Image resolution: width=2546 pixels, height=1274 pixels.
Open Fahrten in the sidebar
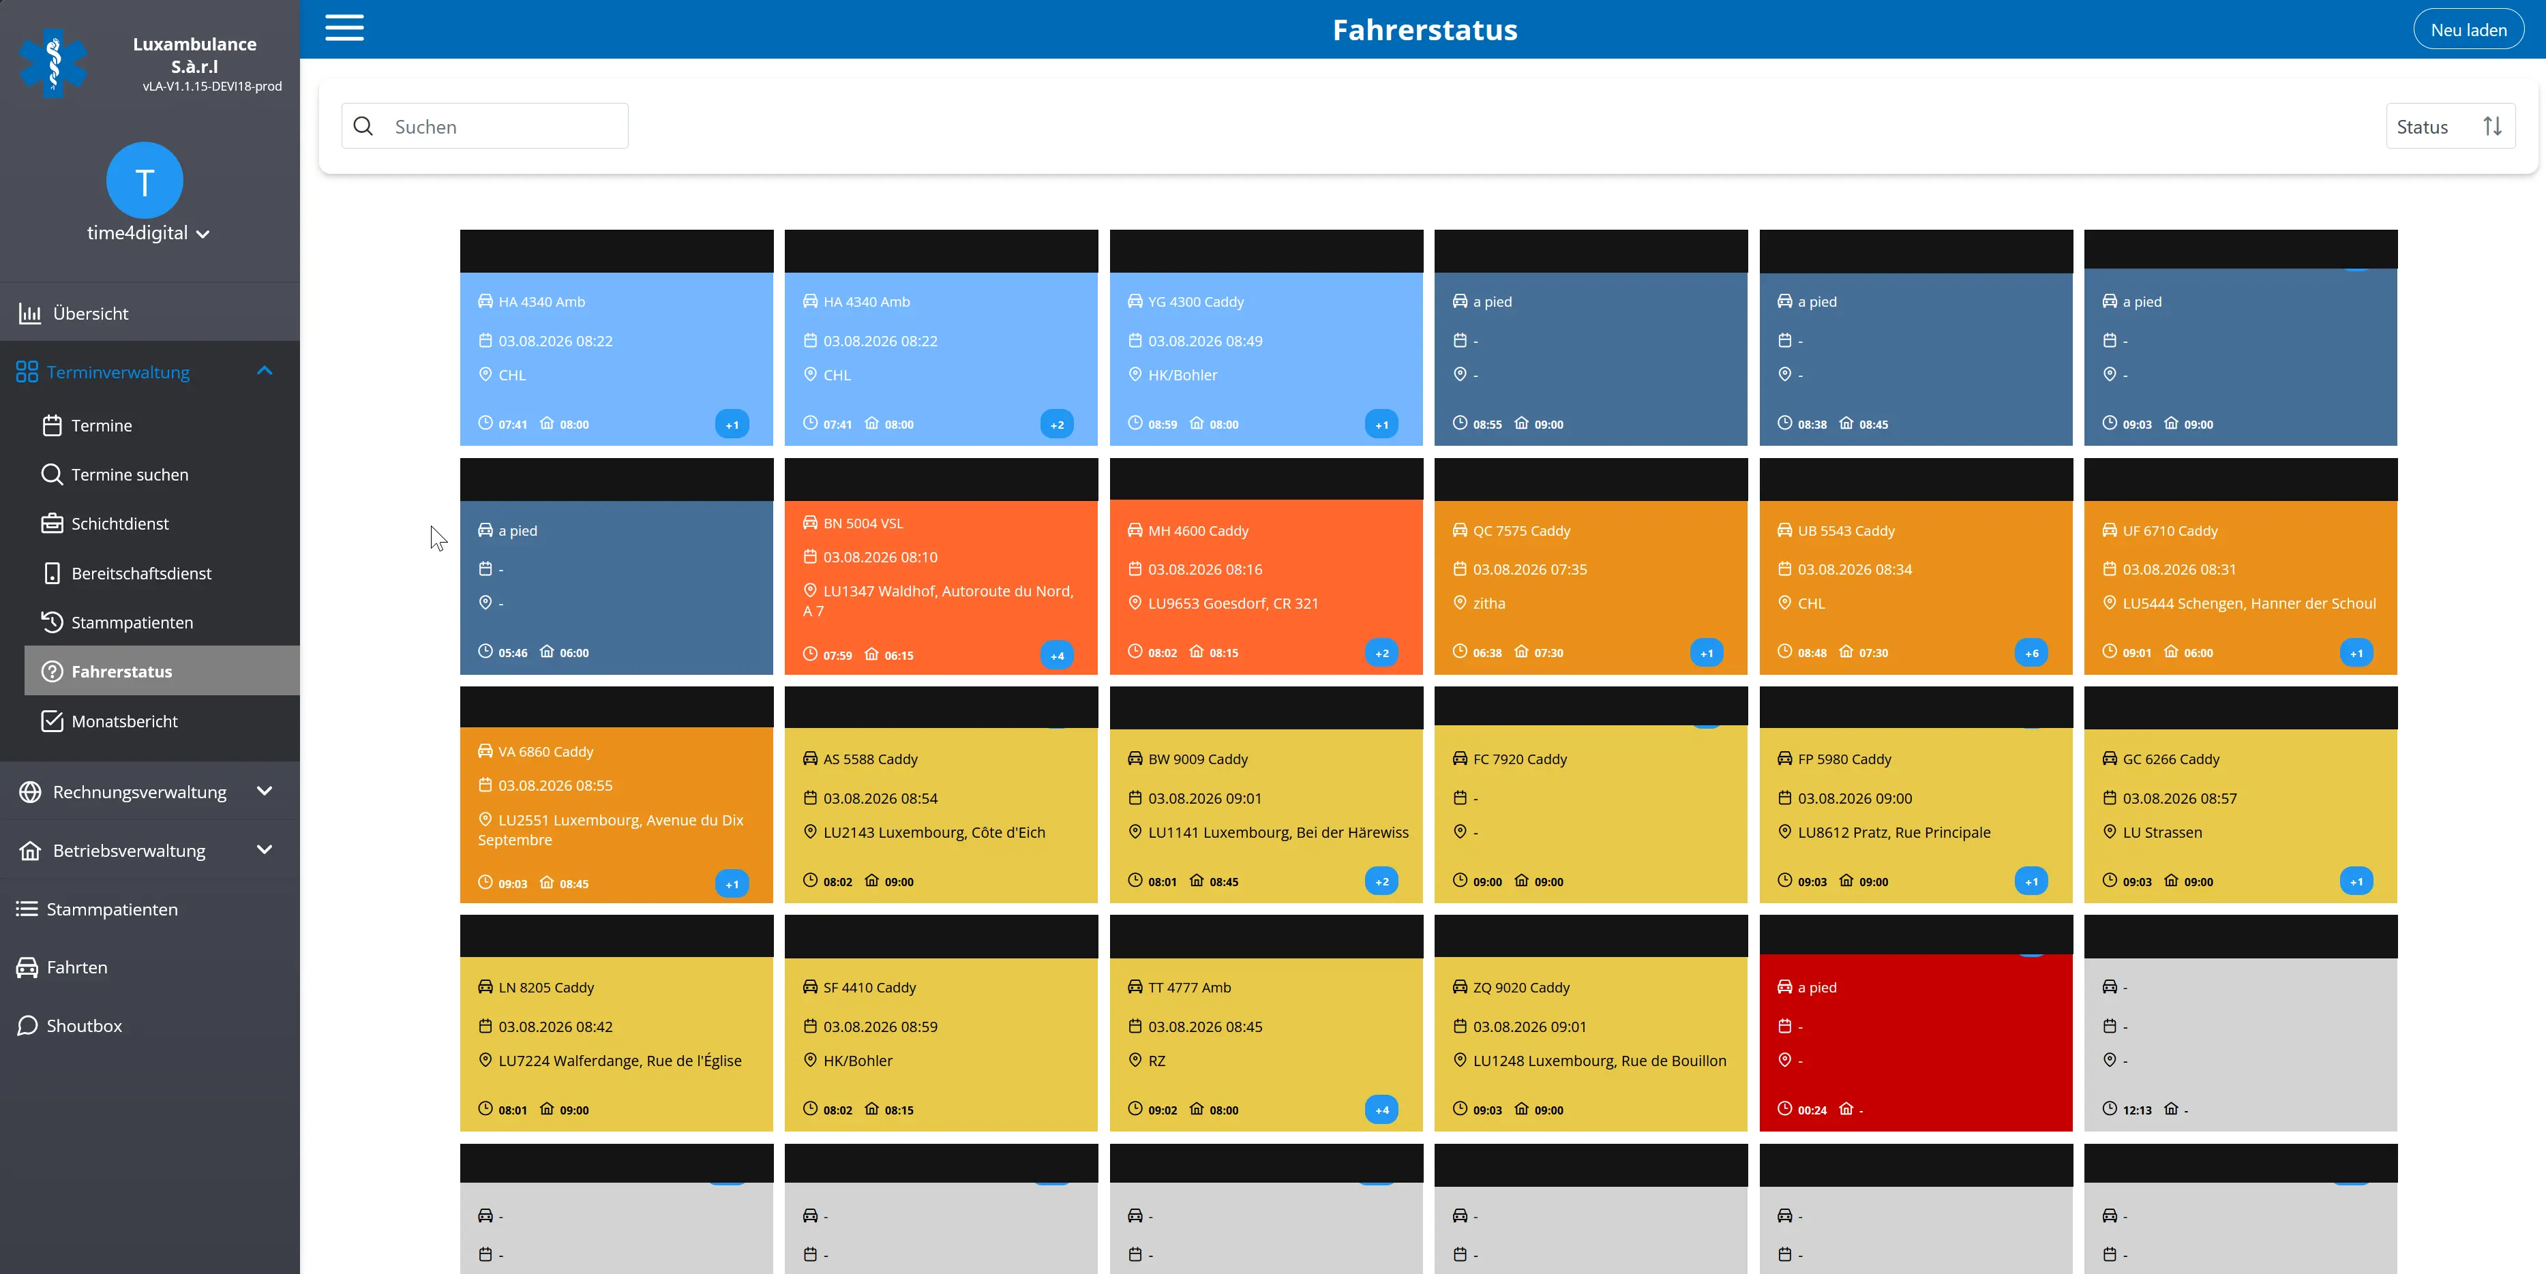(x=150, y=967)
